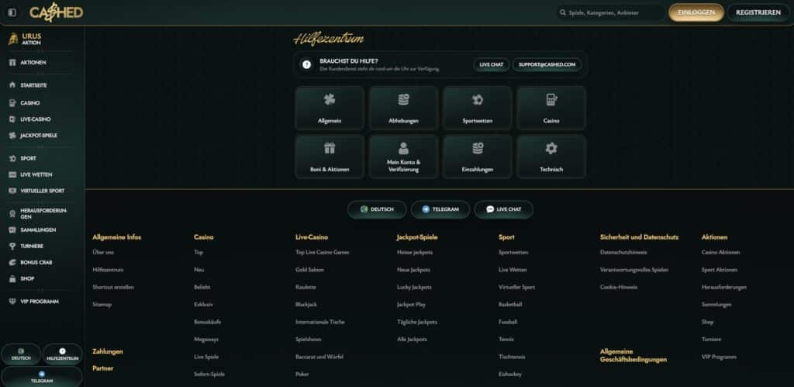Click the Telegram button in sidebar bottom

coord(42,377)
